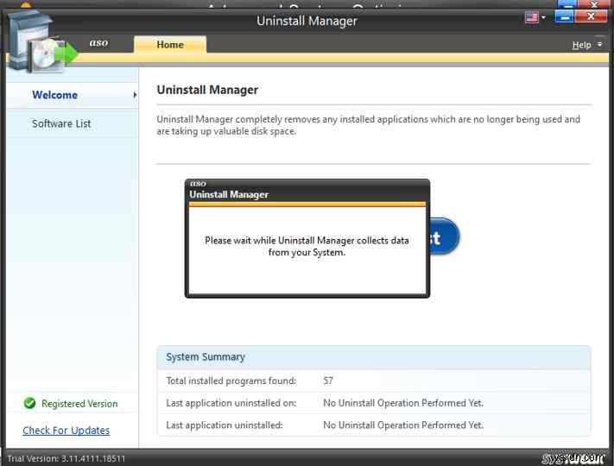
Task: Click the partially hidden blue round button
Action: pyautogui.click(x=445, y=236)
